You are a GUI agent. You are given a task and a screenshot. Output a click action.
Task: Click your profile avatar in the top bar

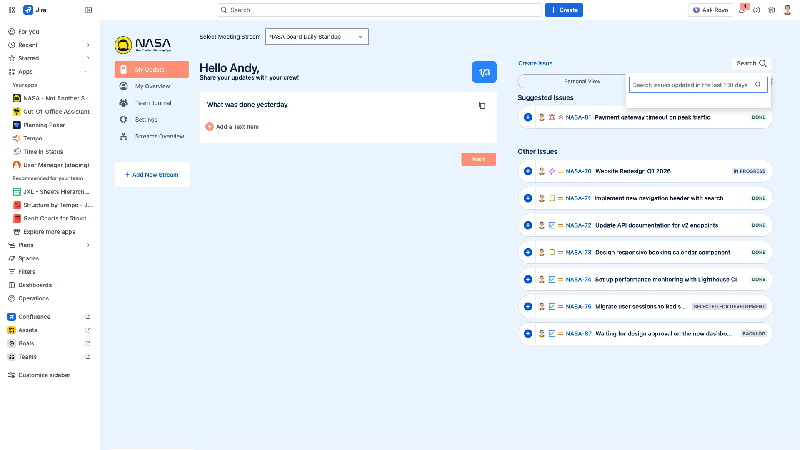point(787,10)
